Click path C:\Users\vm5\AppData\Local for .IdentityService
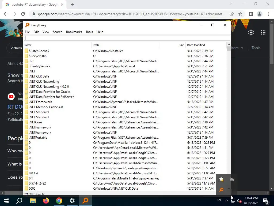 [114, 66]
